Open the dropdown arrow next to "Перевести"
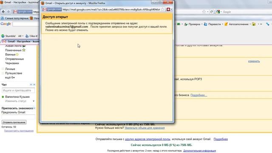 [x=223, y=24]
